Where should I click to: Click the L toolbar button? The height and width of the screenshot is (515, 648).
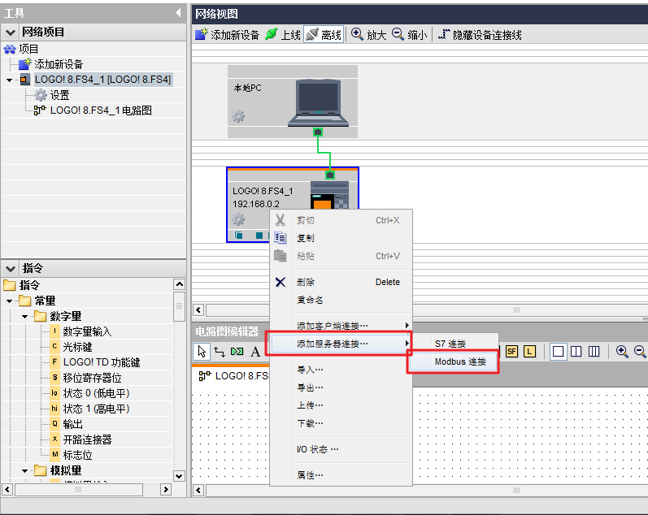[x=529, y=352]
